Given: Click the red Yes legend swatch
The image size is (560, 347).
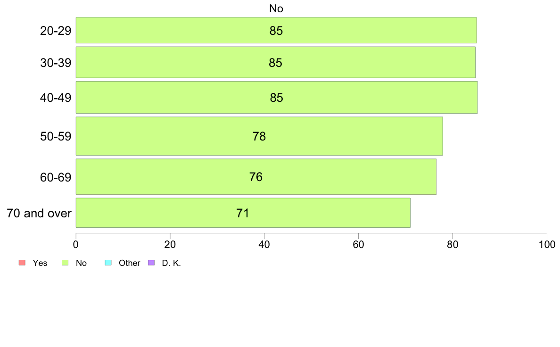Looking at the screenshot, I should pos(21,263).
